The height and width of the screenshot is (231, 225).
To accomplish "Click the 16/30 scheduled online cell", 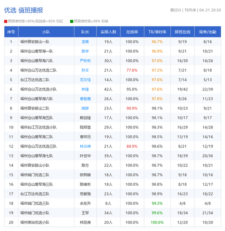I will pos(182,61).
